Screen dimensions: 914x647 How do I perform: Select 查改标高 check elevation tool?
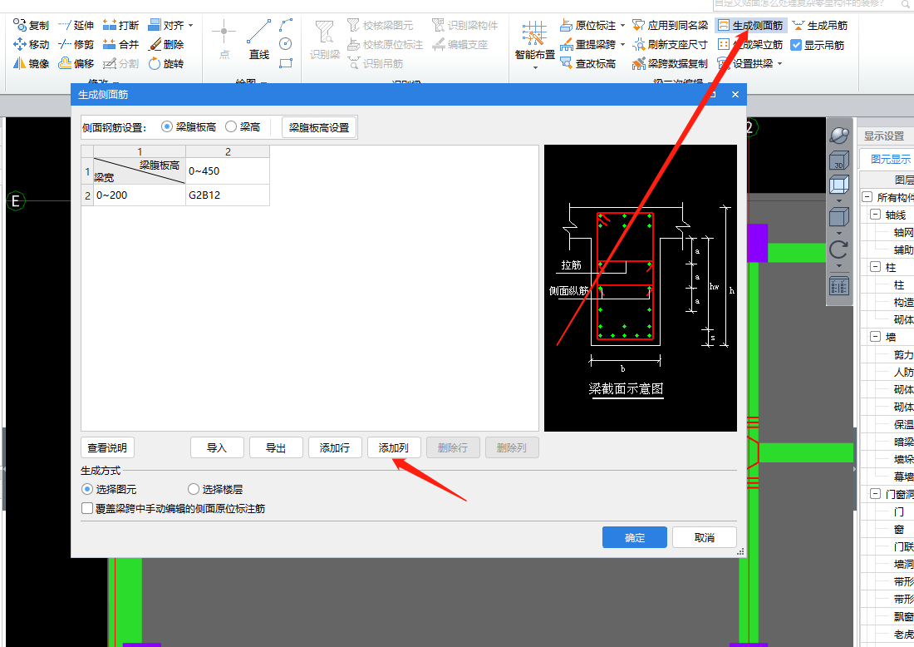(587, 63)
